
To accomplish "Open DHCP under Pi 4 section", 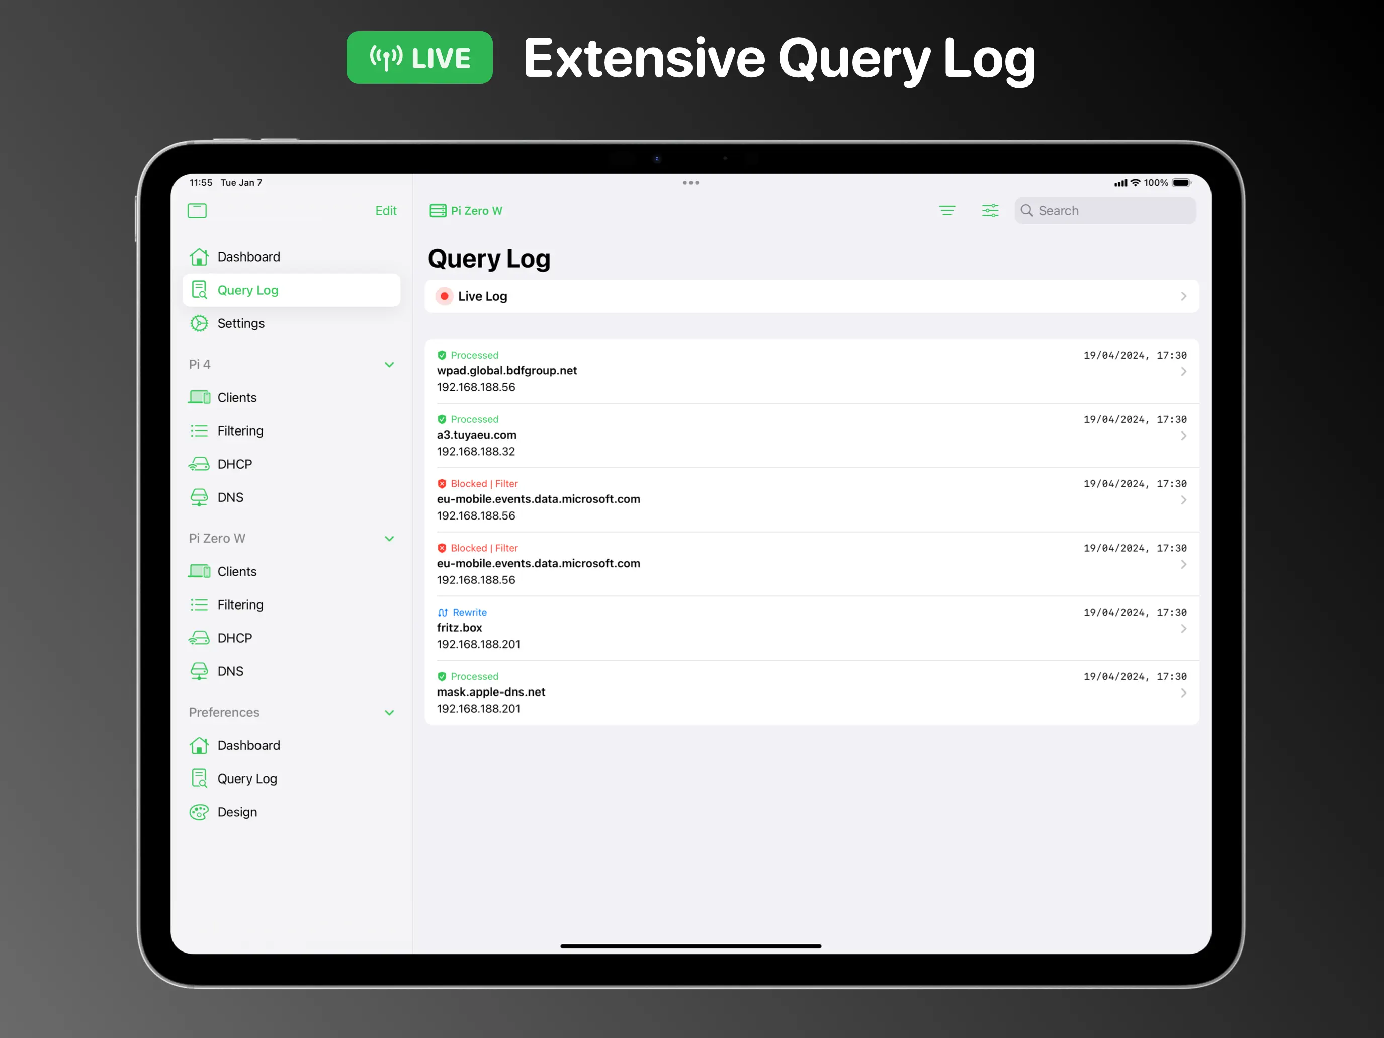I will [234, 464].
